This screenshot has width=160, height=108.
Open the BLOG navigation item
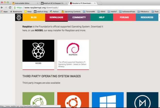34,17
